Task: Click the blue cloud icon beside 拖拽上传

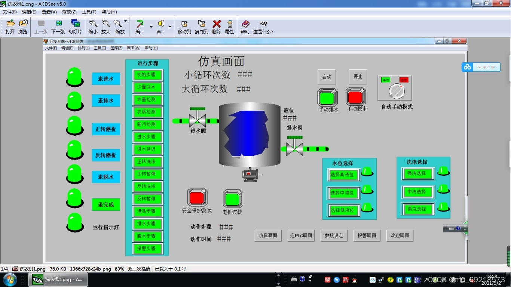Action: [x=467, y=67]
